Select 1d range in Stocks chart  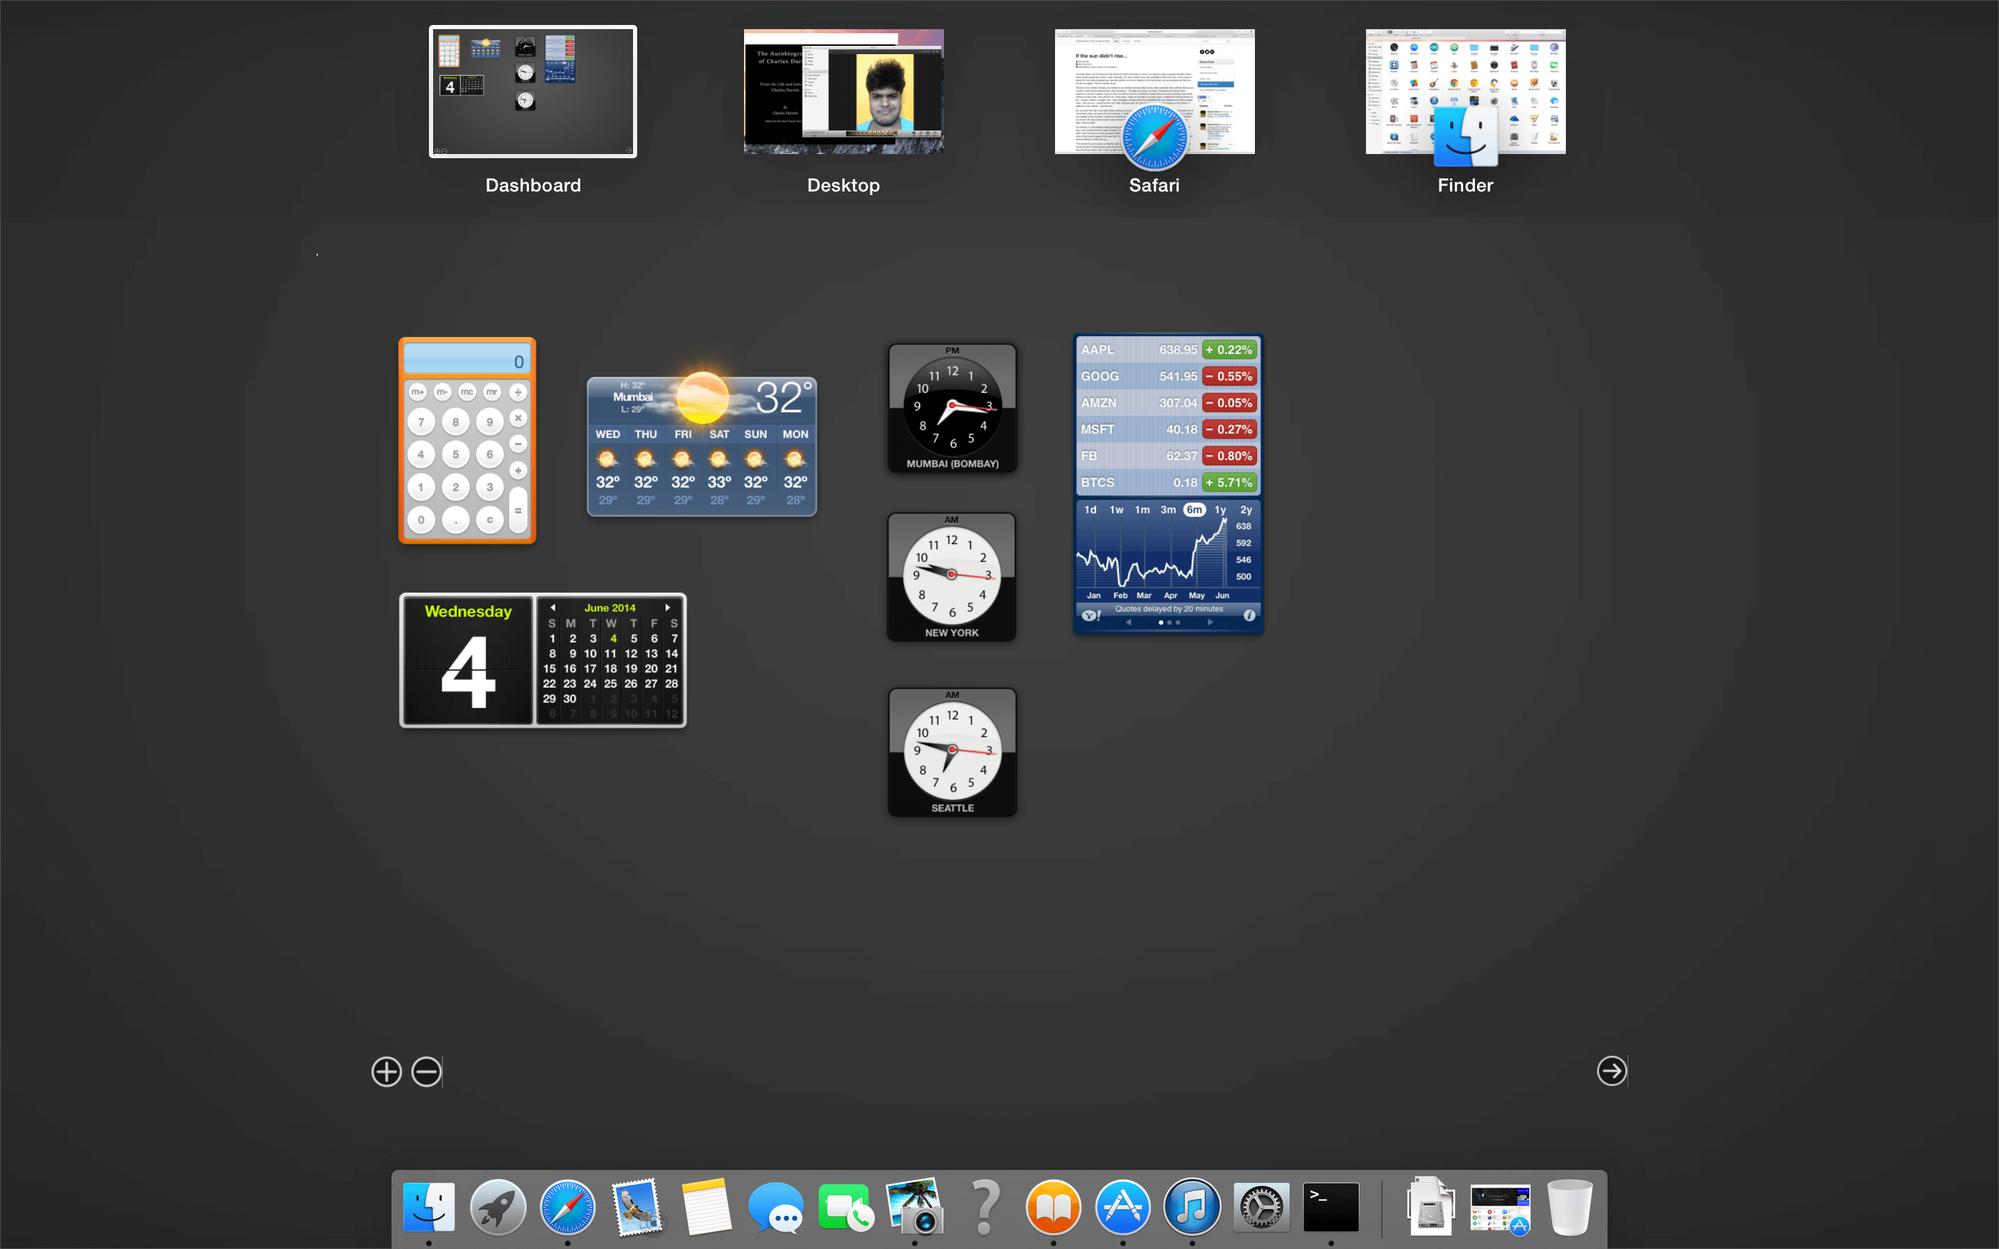click(x=1090, y=510)
